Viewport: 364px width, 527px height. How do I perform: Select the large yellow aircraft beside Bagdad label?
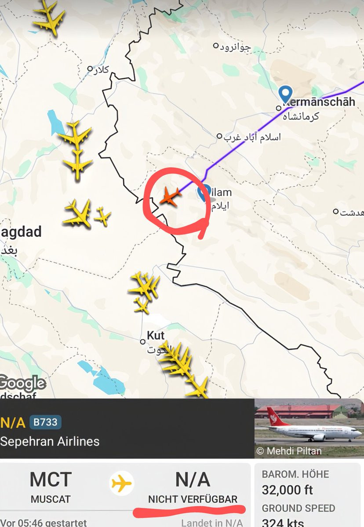[78, 214]
